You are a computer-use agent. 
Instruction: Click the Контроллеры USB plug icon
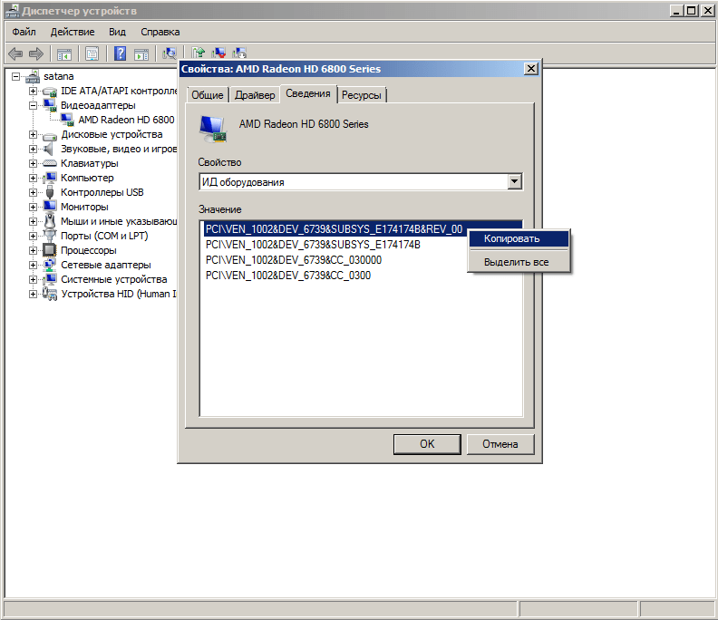pos(50,192)
